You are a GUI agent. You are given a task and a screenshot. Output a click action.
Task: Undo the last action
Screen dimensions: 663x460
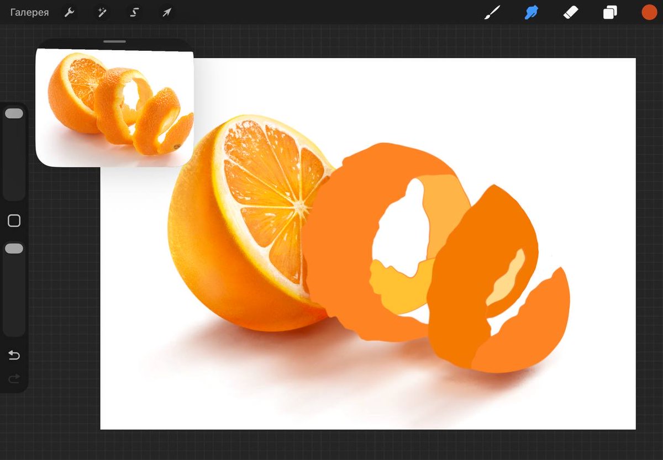coord(14,355)
